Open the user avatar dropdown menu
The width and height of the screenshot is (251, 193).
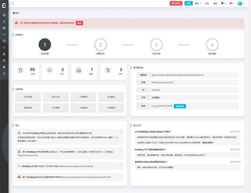click(241, 4)
